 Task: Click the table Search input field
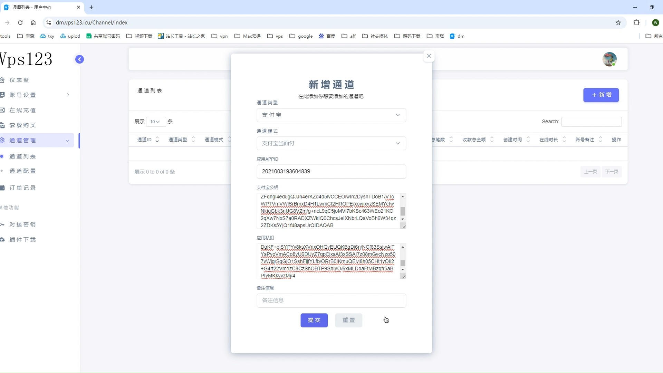[x=592, y=122]
